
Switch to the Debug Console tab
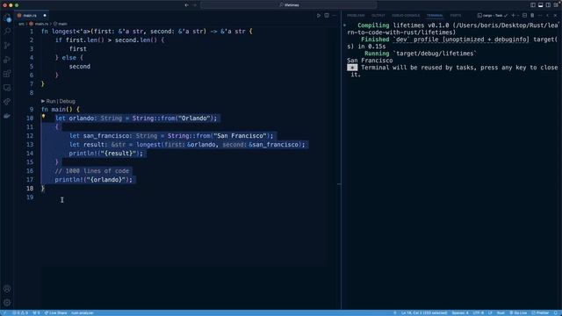pos(406,16)
